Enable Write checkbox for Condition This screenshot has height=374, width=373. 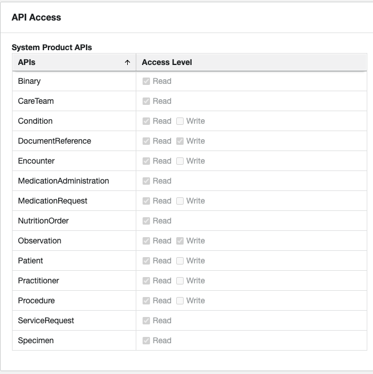click(180, 121)
